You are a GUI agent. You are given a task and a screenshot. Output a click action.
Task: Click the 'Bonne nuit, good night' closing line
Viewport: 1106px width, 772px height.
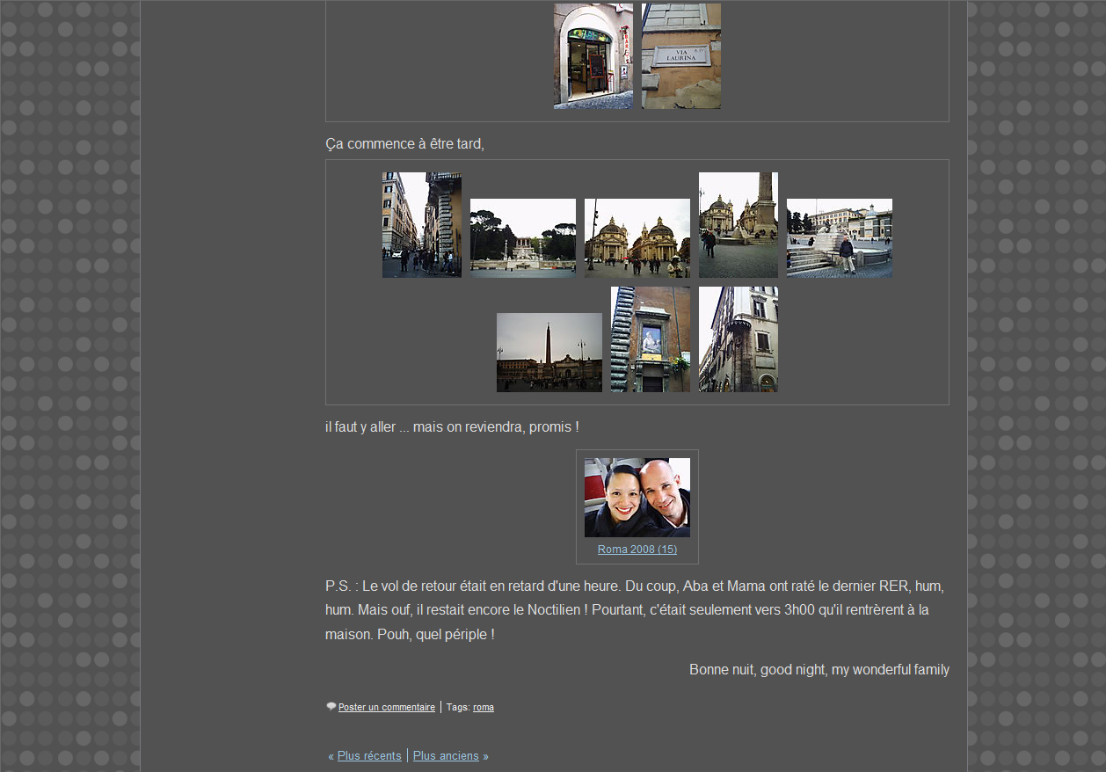point(819,670)
